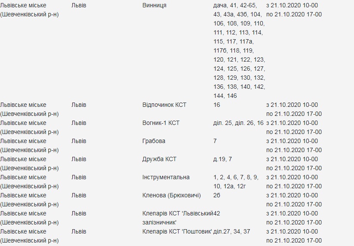
Task: Click Клепарів КСТ 'Поштовик' street text
Action: pyautogui.click(x=177, y=232)
